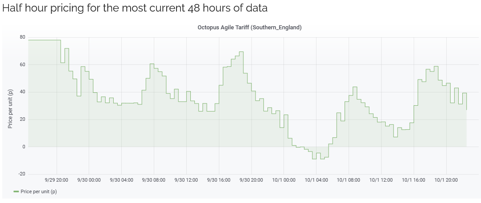Click the 9/30 00:00 time axis label
The image size is (481, 203).
pyautogui.click(x=89, y=180)
